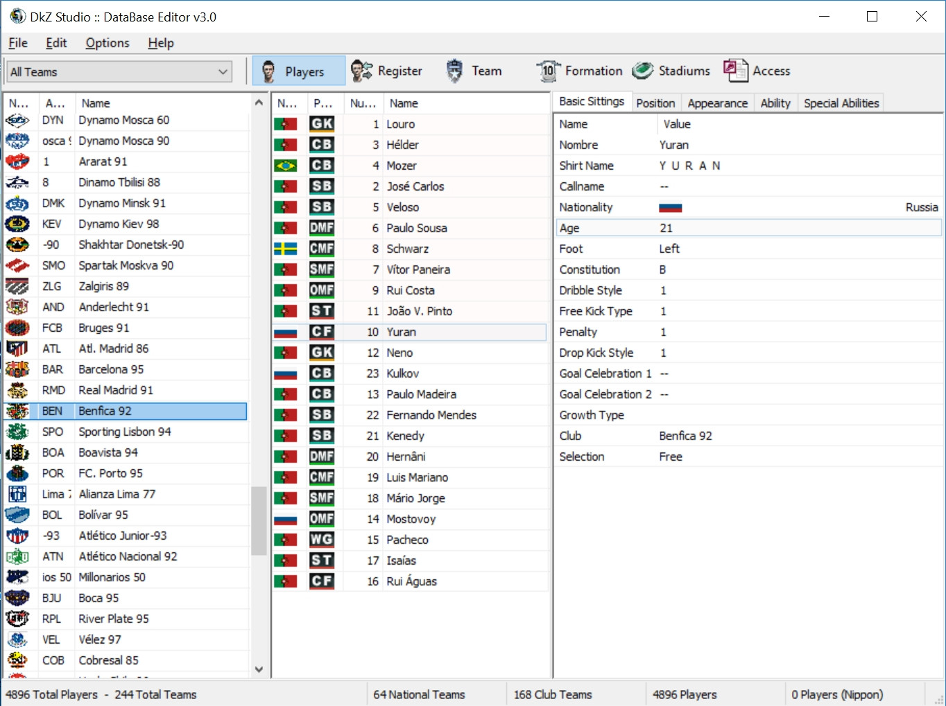The image size is (946, 706).
Task: Switch to the Appearance tab
Action: 718,103
